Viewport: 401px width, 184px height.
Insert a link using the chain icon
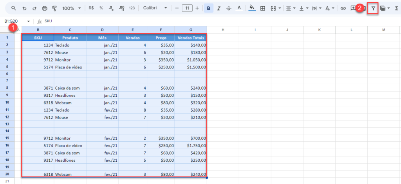click(x=343, y=8)
